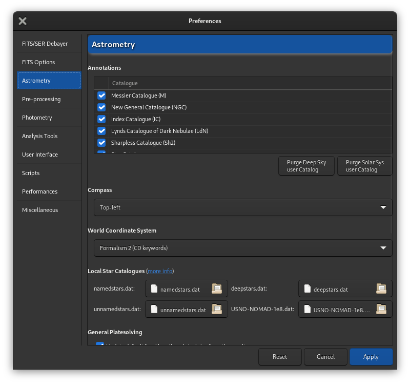The height and width of the screenshot is (384, 410).
Task: Click the deepstars.dat file document icon
Action: pyautogui.click(x=307, y=289)
